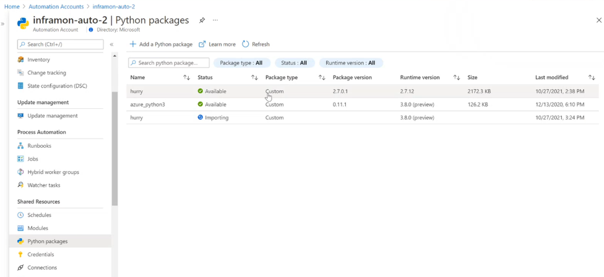Open the Runtime version filter
This screenshot has height=277, width=604.
(350, 63)
